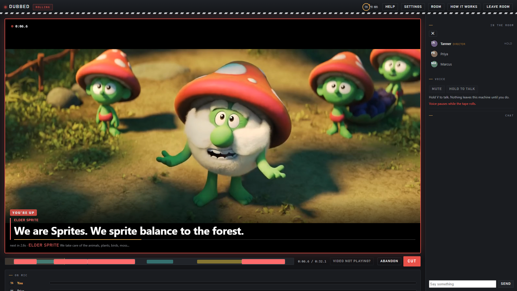Close the room side panel with X
Viewport: 517px width, 291px height.
[433, 33]
